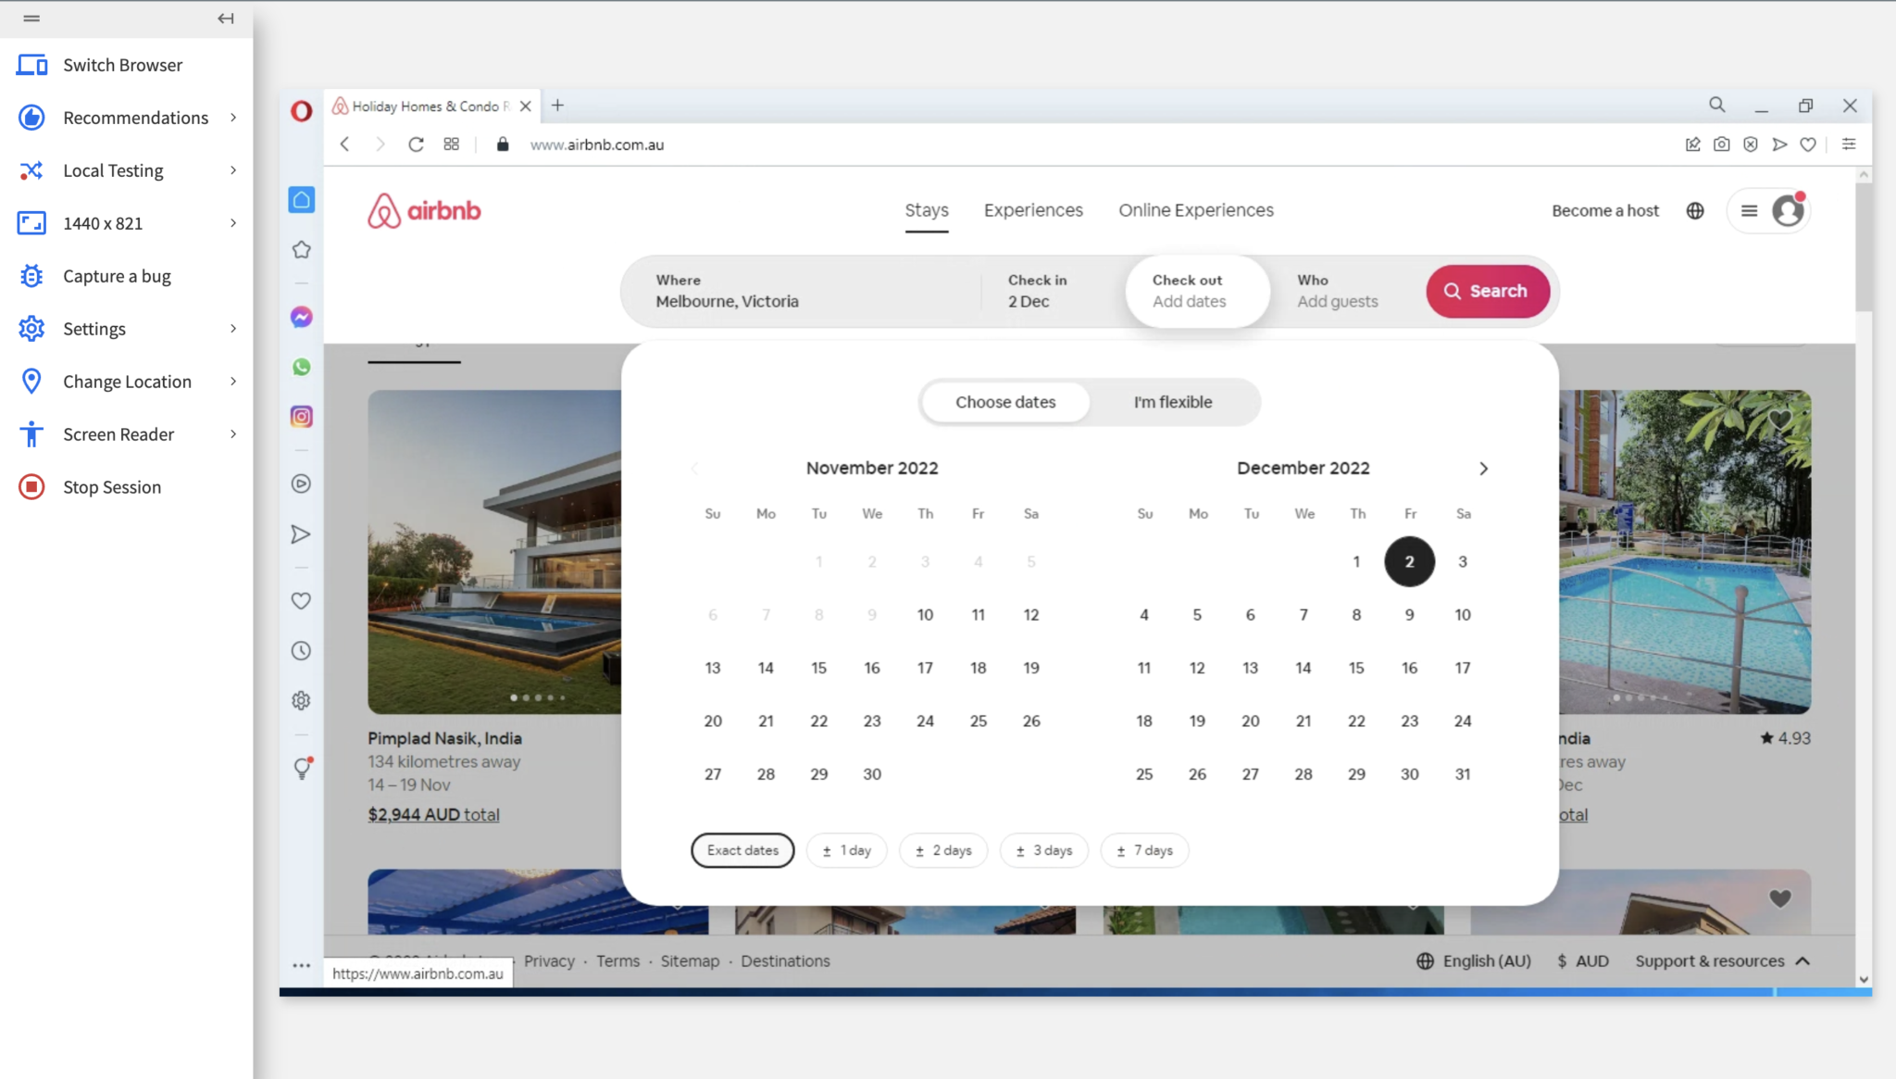The width and height of the screenshot is (1896, 1079).
Task: Switch to the Experiences tab
Action: (1032, 210)
